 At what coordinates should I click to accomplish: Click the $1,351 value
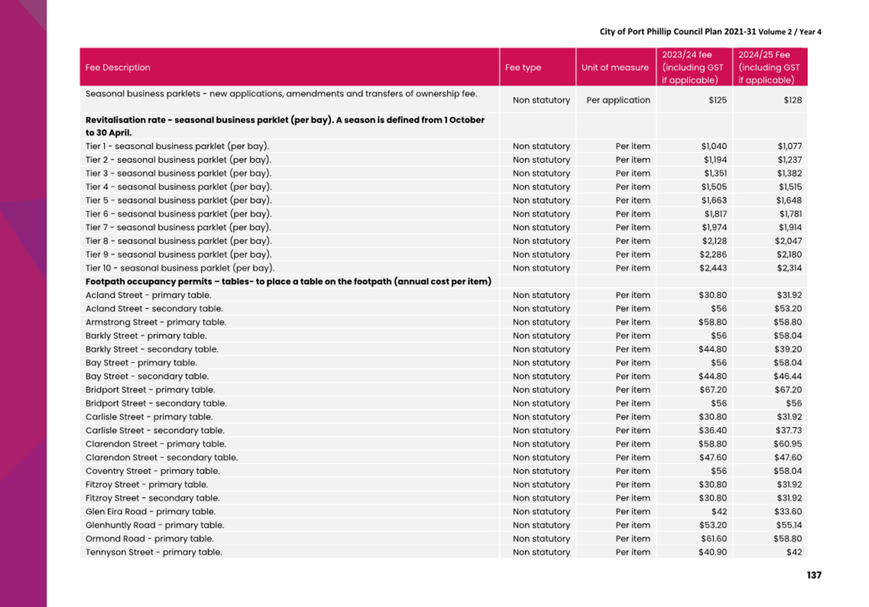[x=715, y=174]
